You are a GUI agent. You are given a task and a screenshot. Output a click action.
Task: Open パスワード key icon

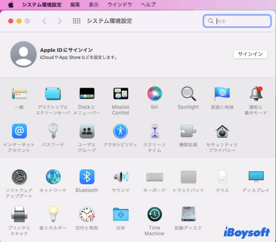pos(53,131)
